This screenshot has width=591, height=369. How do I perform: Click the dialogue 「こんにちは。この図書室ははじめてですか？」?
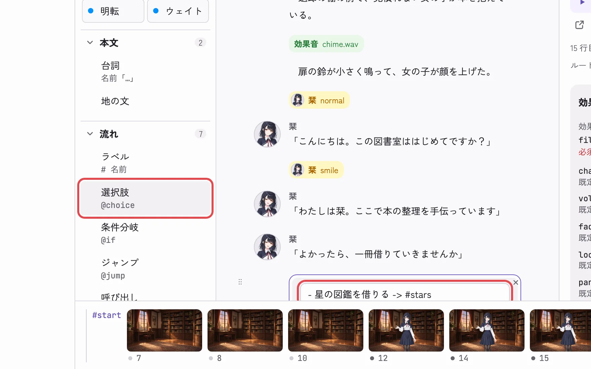pyautogui.click(x=392, y=141)
